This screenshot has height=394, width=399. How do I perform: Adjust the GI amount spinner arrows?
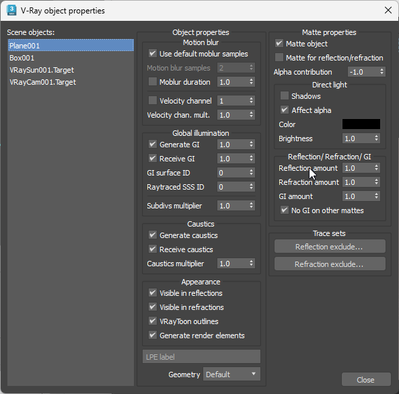coord(376,196)
